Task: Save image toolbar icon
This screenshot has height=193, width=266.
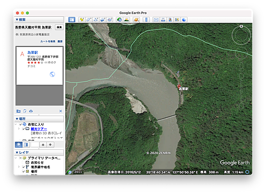Action: (x=170, y=19)
